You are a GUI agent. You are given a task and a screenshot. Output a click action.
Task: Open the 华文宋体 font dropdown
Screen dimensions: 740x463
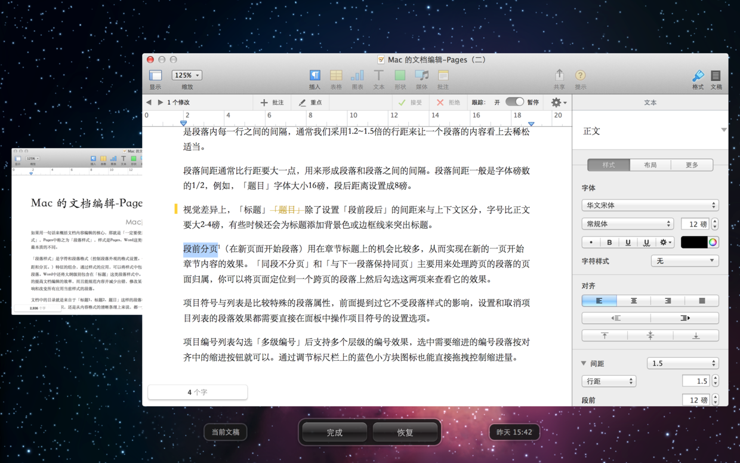650,206
